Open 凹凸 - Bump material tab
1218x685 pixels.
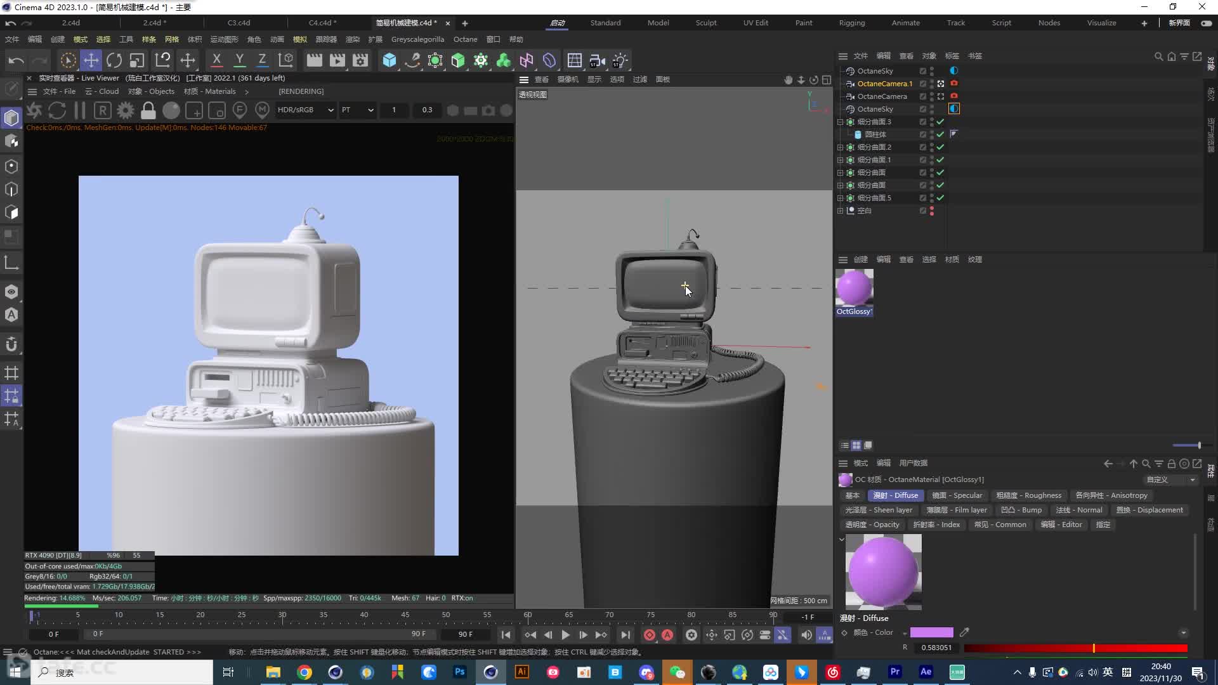(x=1021, y=510)
